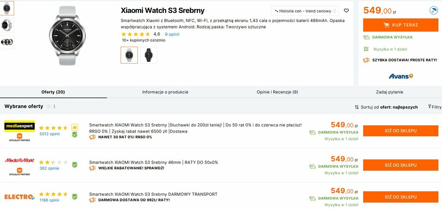Select the black watch color variant
The image size is (442, 210).
click(148, 55)
